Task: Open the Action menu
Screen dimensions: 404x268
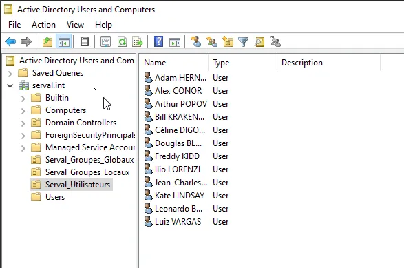Action: pyautogui.click(x=43, y=25)
